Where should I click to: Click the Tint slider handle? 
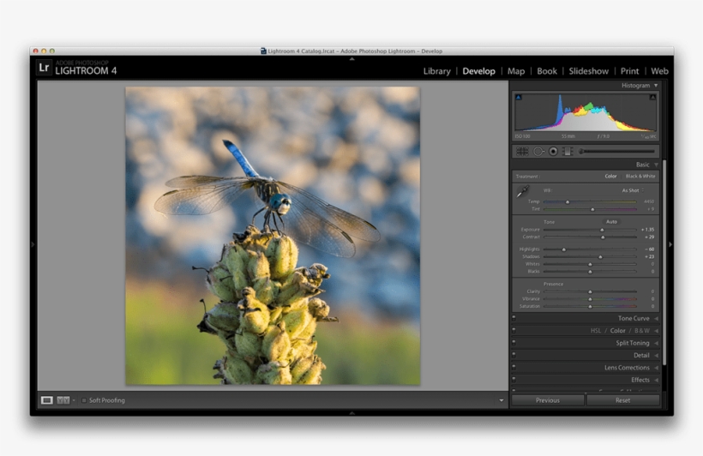point(592,209)
